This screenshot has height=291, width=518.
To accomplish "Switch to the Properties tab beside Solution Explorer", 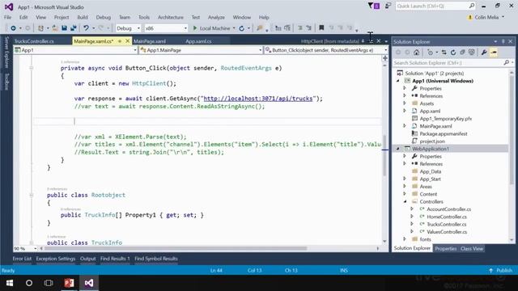I will [446, 248].
